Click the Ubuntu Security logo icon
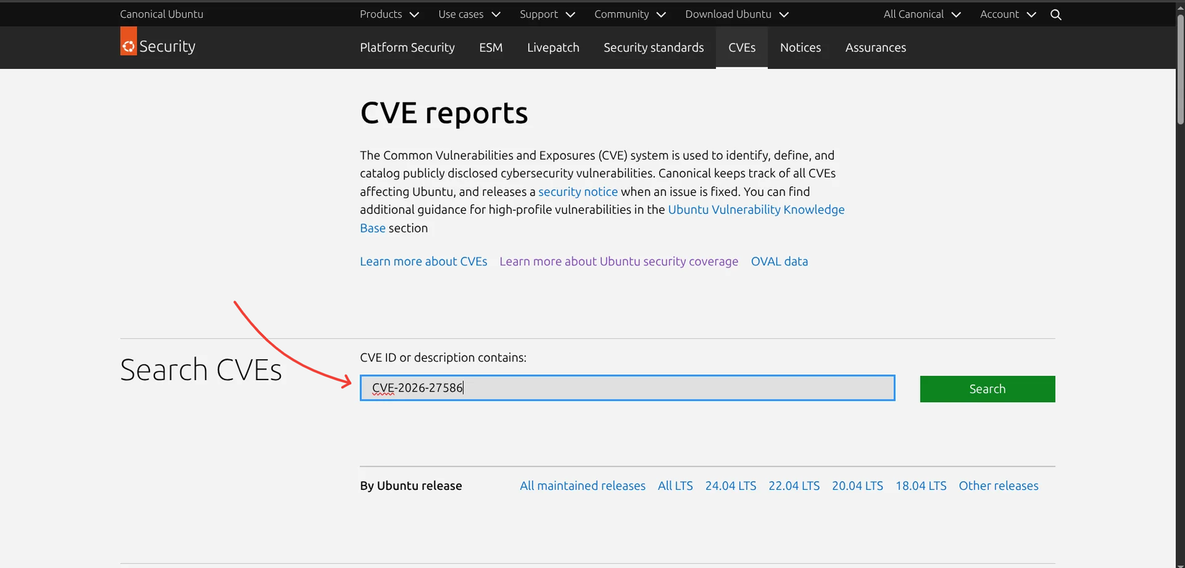Image resolution: width=1185 pixels, height=568 pixels. pos(129,41)
